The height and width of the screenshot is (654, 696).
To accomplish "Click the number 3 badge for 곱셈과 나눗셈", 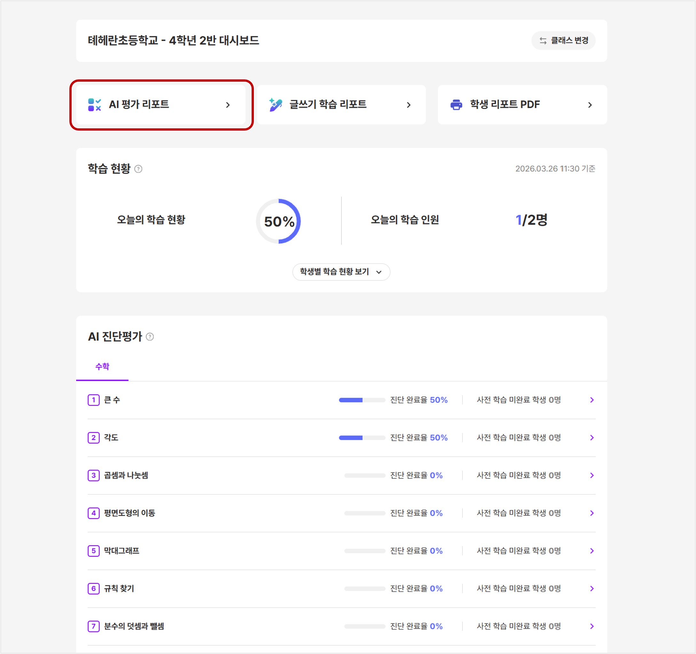I will pos(93,476).
